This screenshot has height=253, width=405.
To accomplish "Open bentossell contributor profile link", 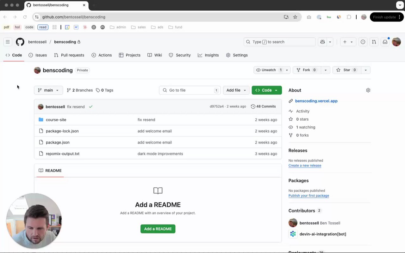I will (309, 223).
